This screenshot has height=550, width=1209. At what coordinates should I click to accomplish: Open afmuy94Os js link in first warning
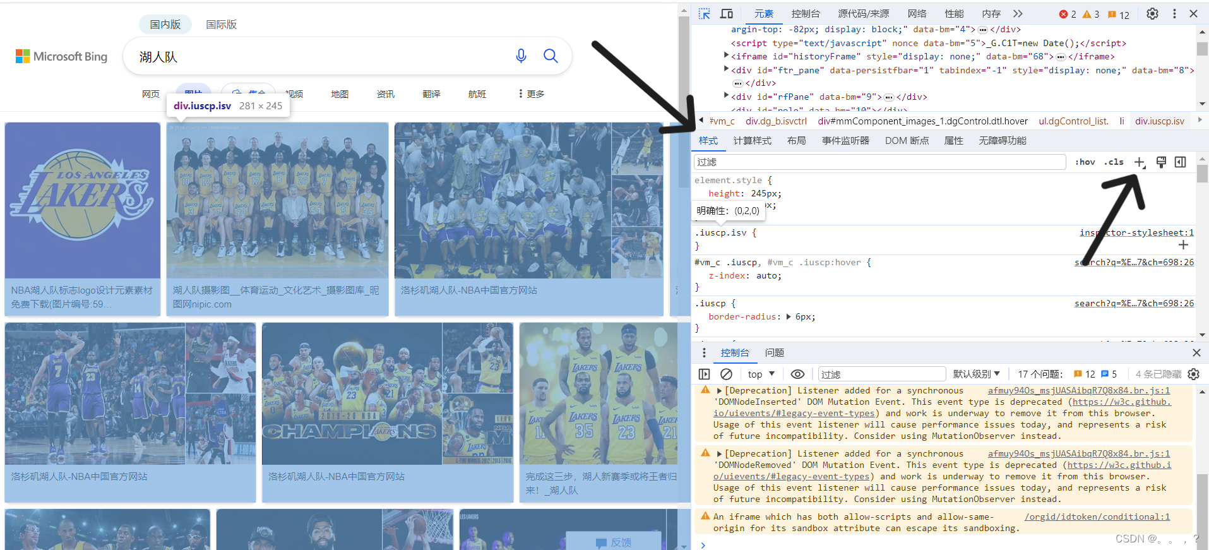1078,391
